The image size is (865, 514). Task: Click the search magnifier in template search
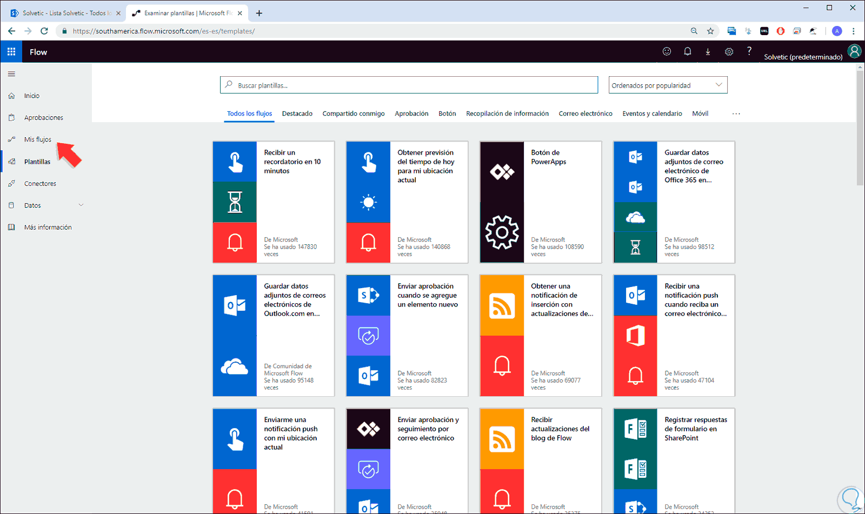point(229,85)
